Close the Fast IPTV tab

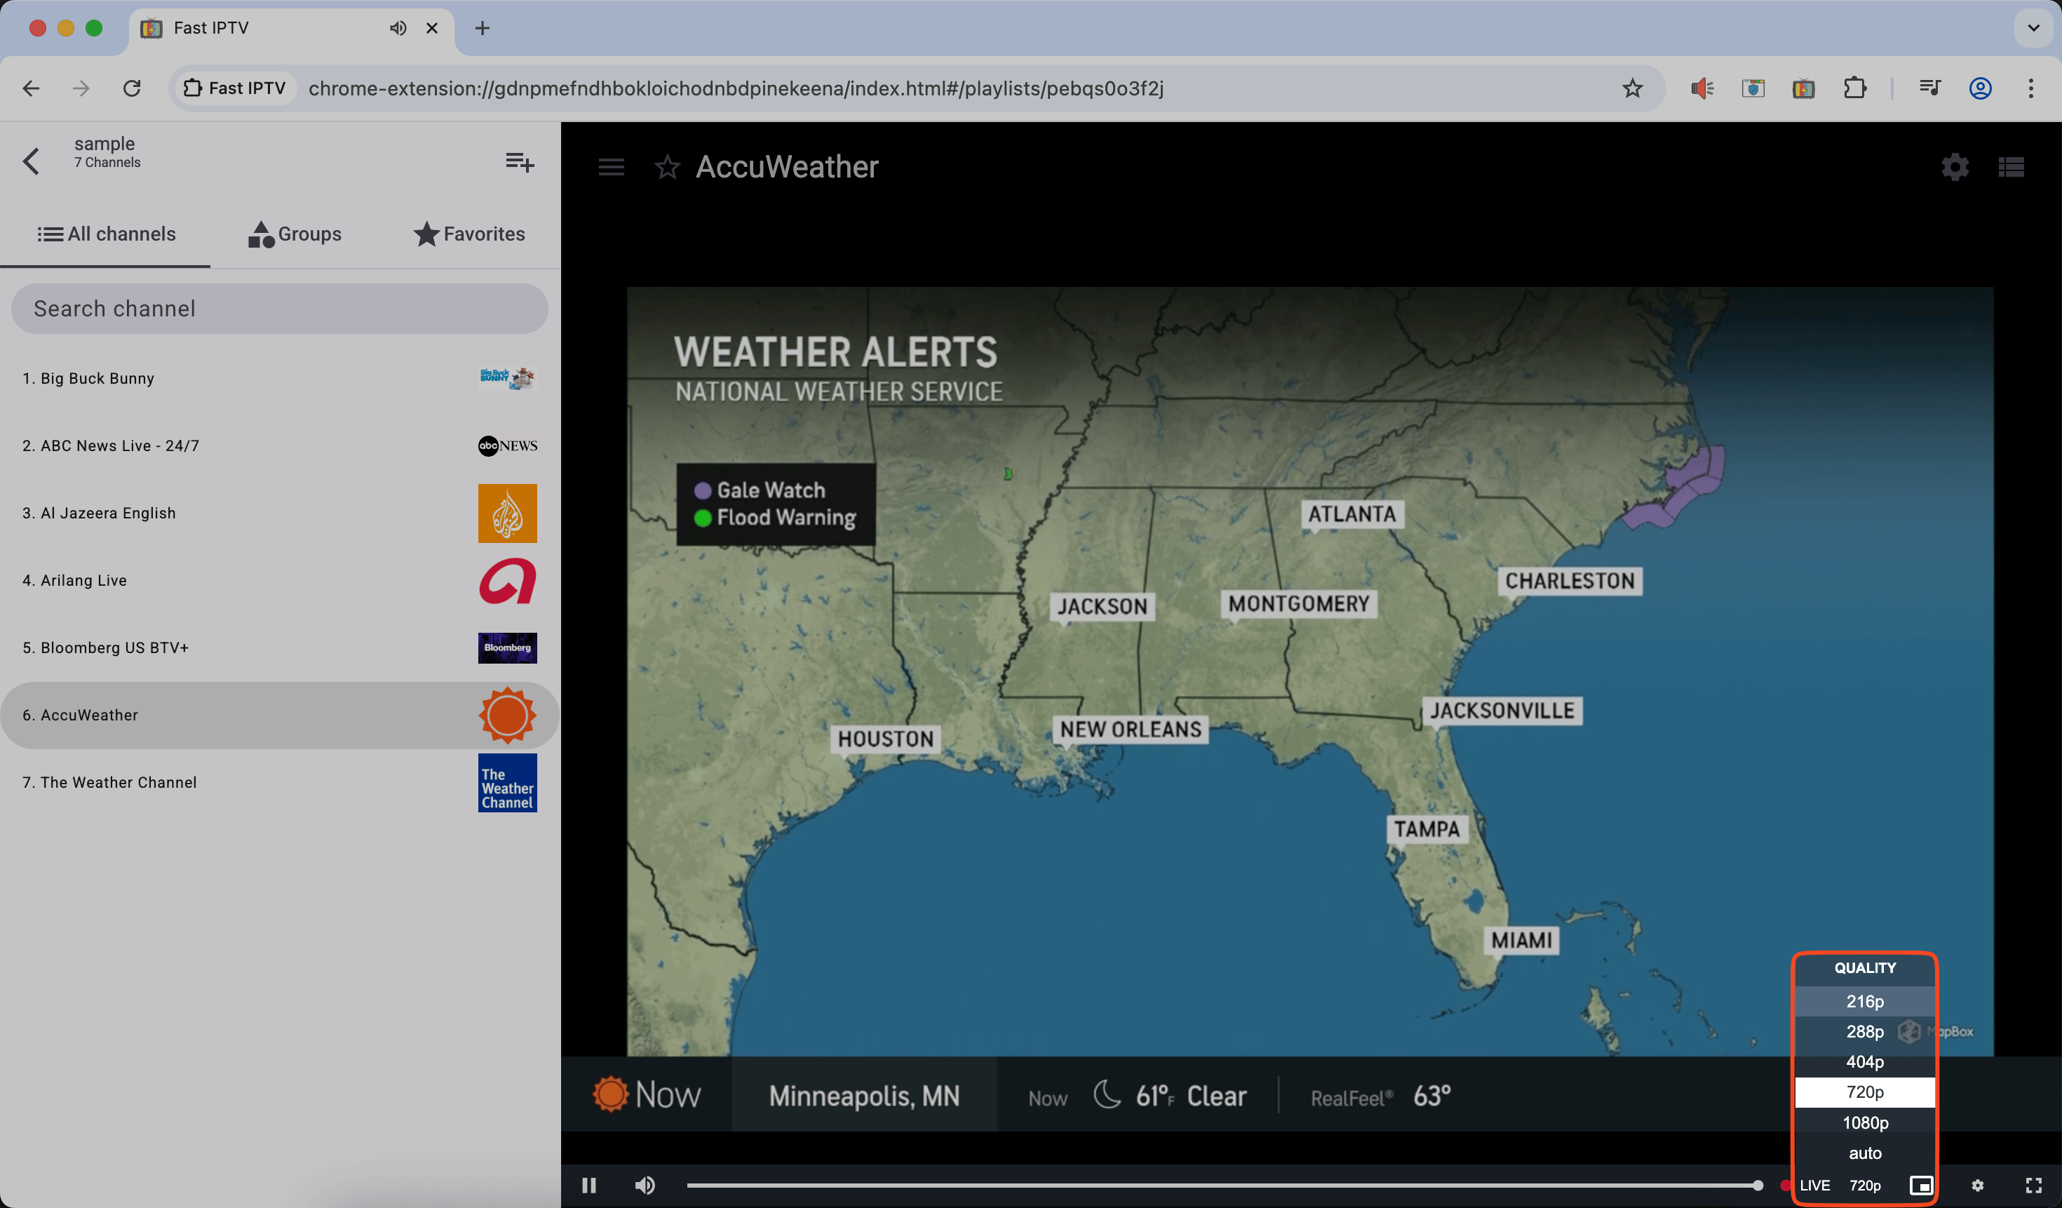pyautogui.click(x=432, y=28)
